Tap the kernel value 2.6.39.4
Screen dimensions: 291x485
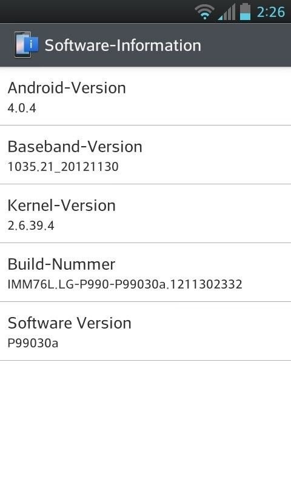[x=31, y=226]
